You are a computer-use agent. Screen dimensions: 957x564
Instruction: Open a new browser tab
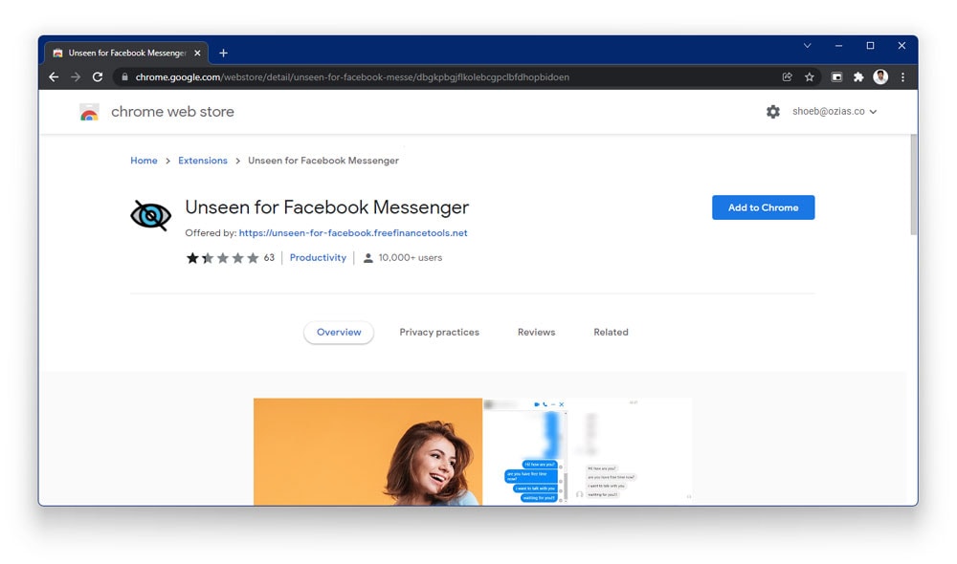click(223, 53)
